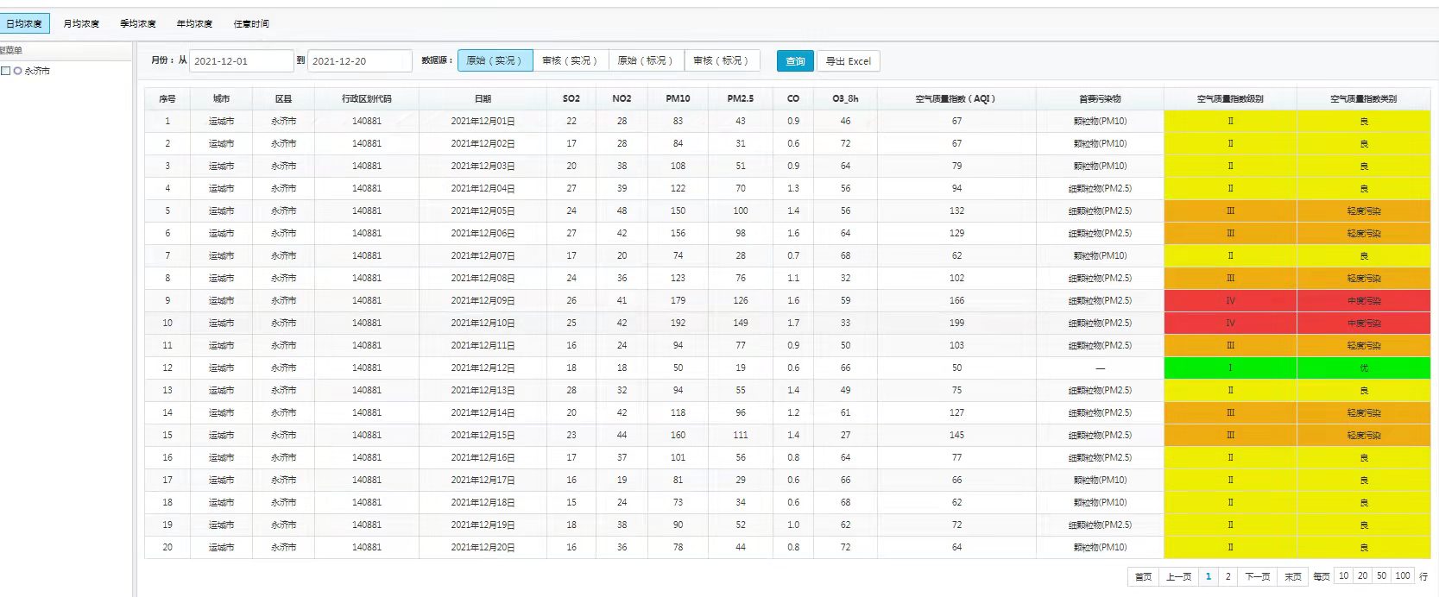
Task: Click the date cell 2021年12月01日
Action: (x=483, y=121)
